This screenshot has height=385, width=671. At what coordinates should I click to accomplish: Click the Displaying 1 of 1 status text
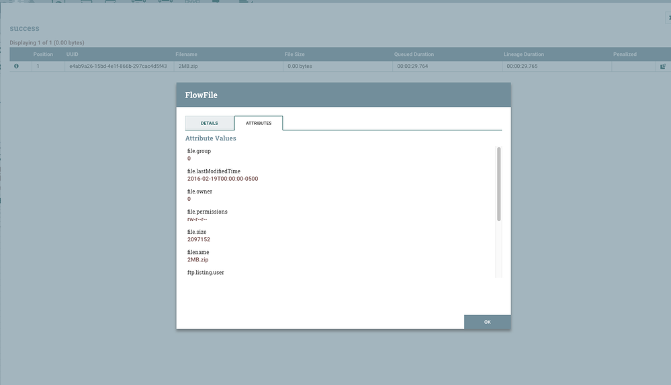pos(47,43)
